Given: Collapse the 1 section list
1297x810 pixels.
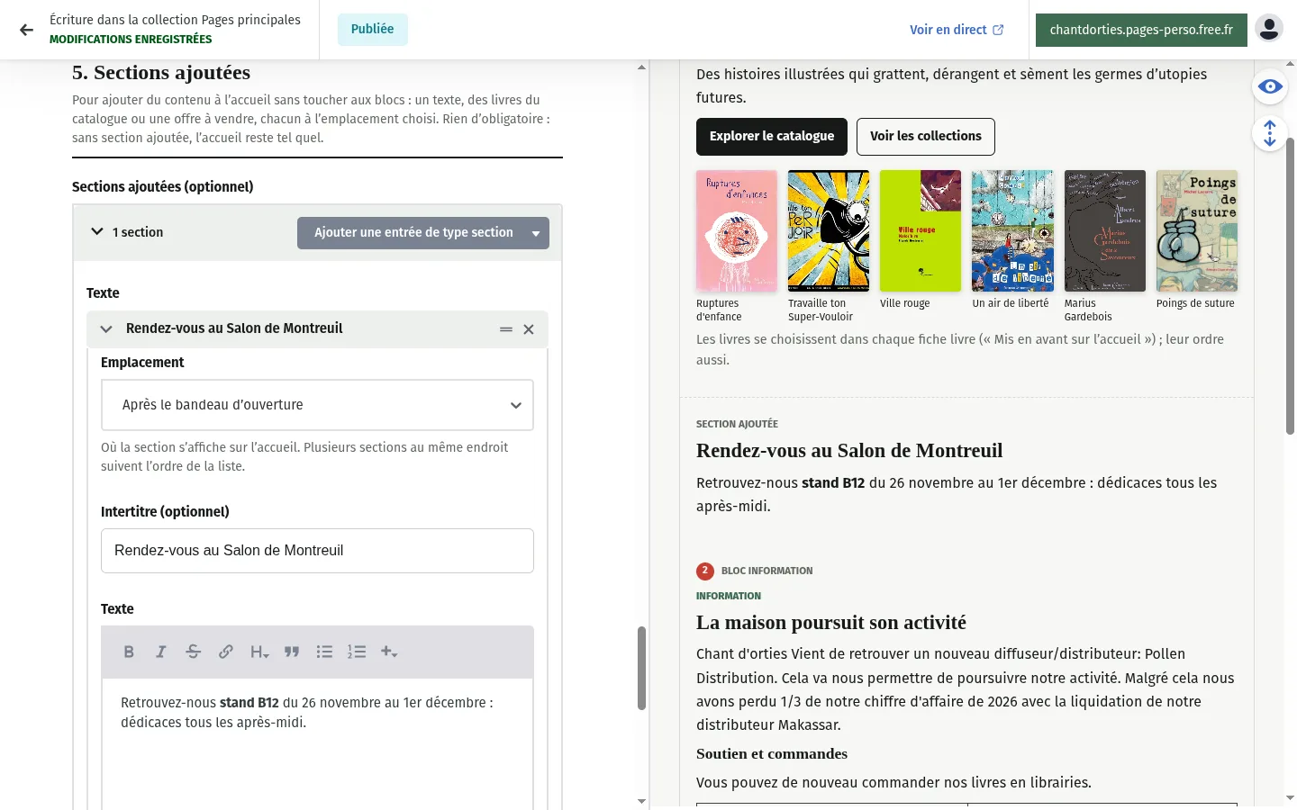Looking at the screenshot, I should pyautogui.click(x=97, y=232).
